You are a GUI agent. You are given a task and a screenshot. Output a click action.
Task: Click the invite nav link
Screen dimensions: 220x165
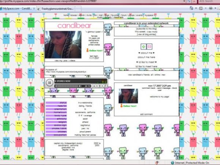click(89, 15)
